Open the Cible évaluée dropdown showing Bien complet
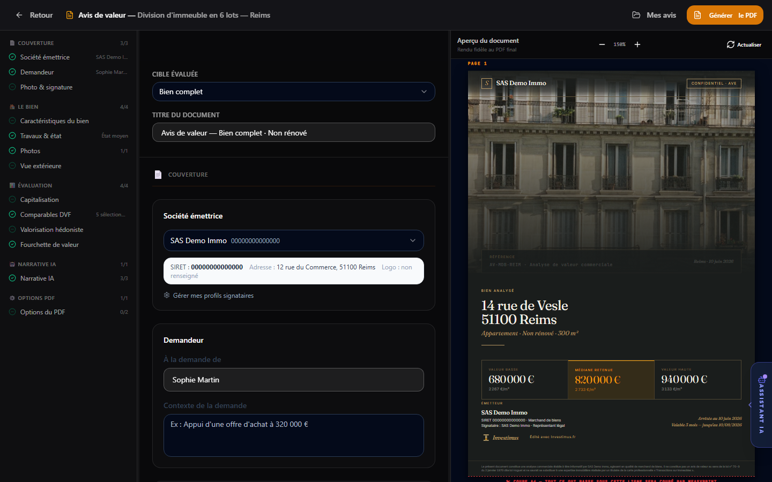 [293, 92]
